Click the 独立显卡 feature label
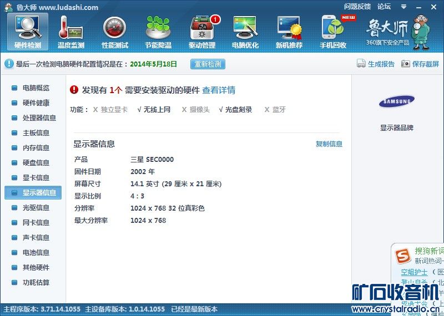Screen dimensions: 444x316 pos(114,110)
